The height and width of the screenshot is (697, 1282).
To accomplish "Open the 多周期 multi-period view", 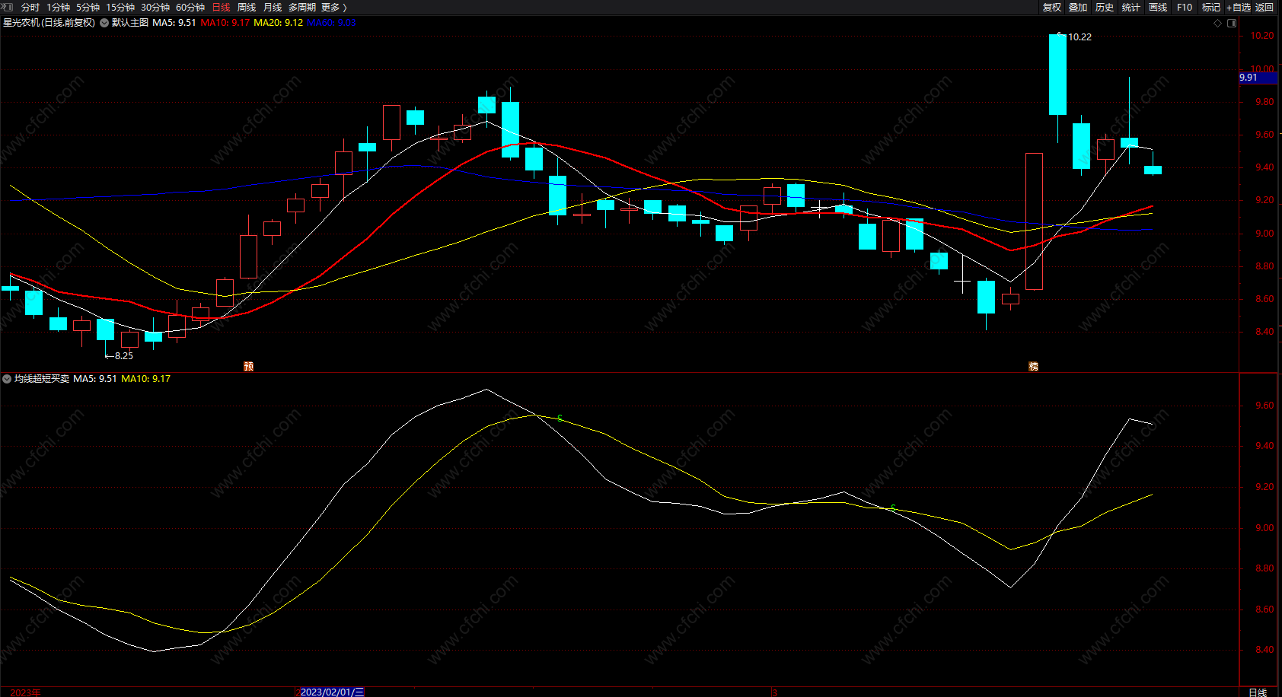I will (302, 7).
